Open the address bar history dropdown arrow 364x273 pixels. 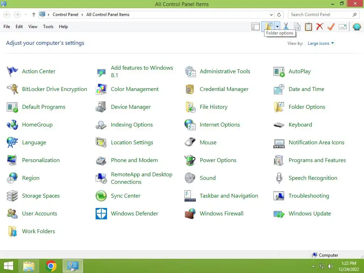click(271, 15)
